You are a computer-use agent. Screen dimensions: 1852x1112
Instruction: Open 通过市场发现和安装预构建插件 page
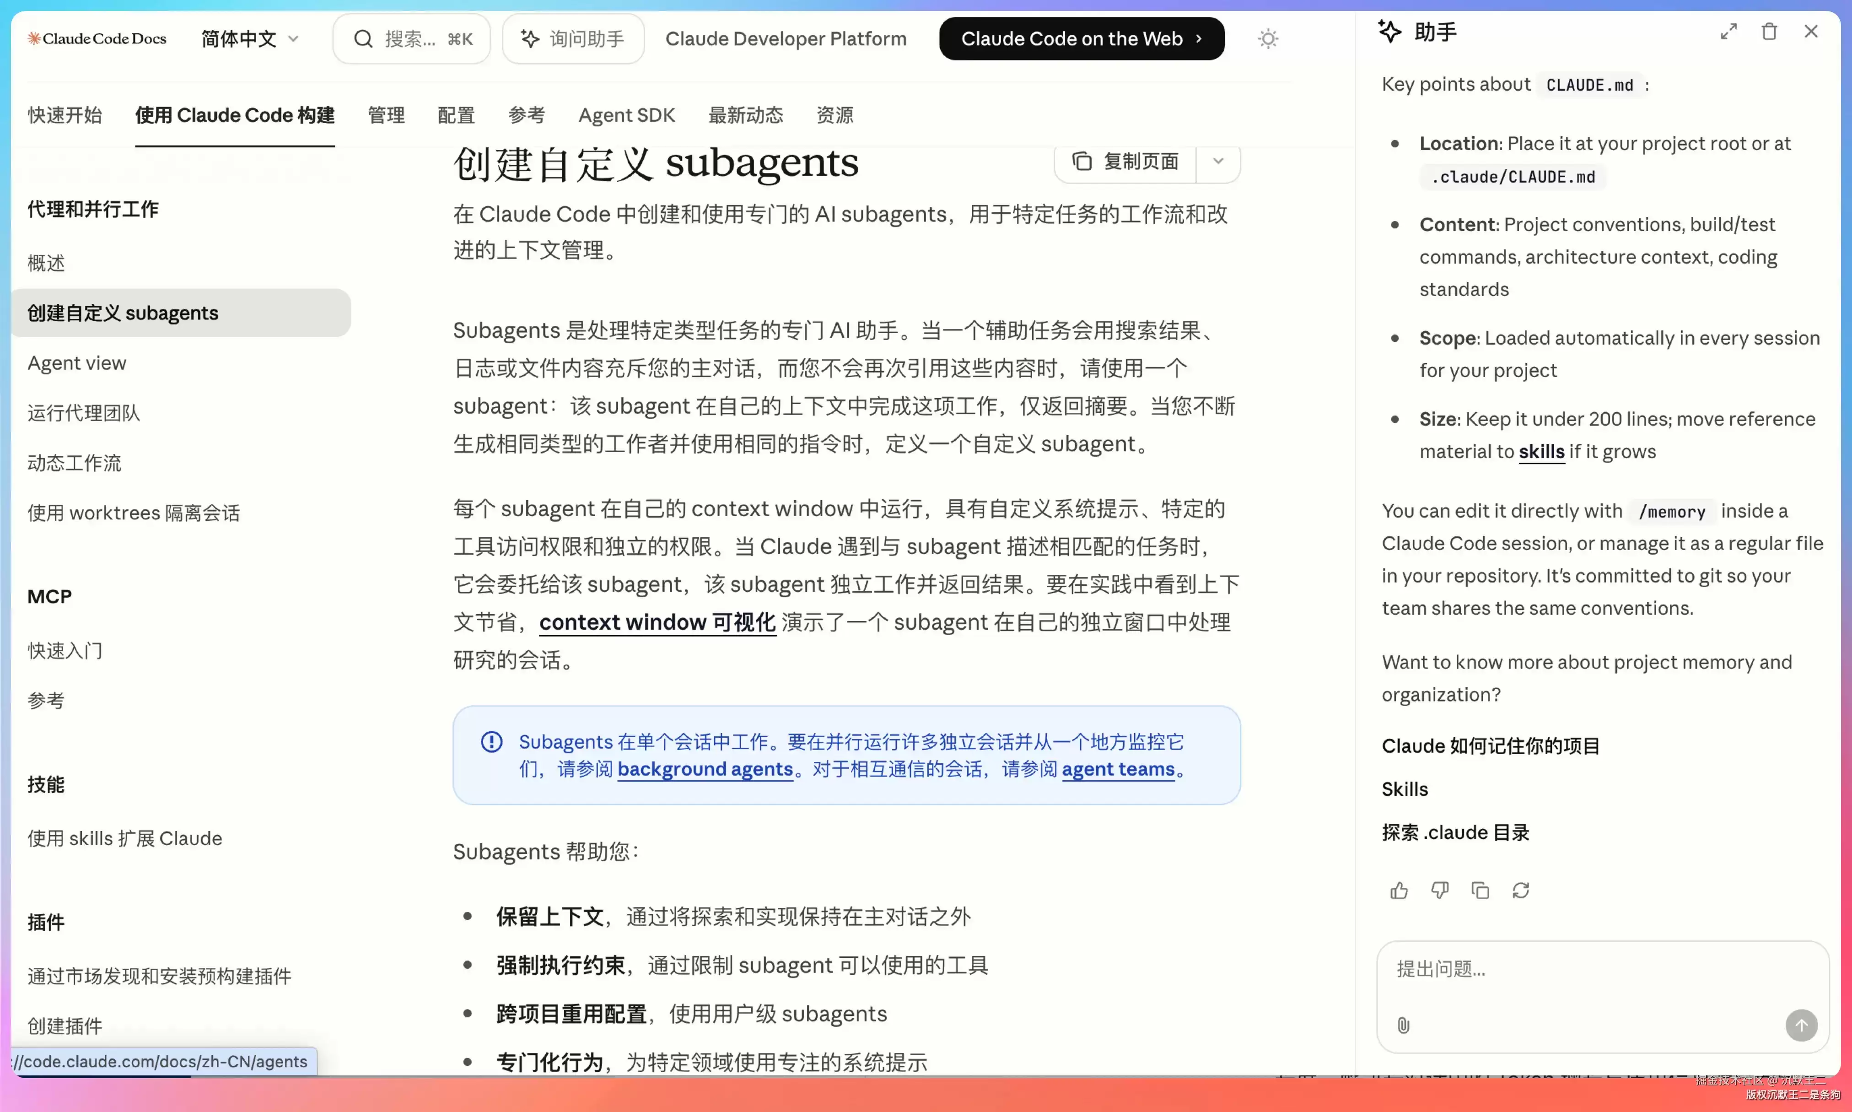[159, 976]
